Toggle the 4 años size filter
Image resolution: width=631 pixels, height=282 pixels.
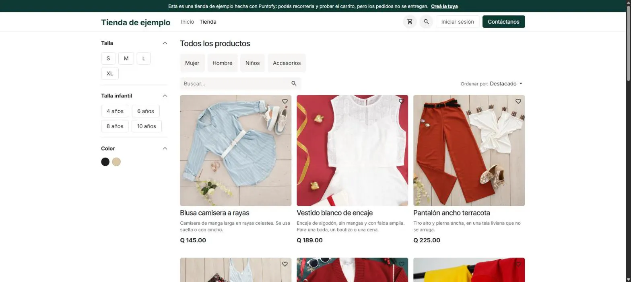[x=115, y=111]
